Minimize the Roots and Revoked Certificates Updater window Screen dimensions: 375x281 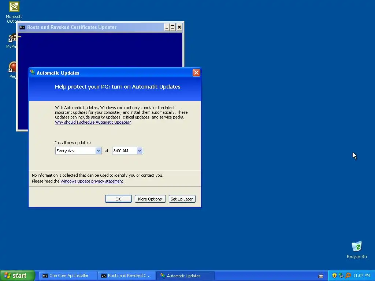coord(167,27)
